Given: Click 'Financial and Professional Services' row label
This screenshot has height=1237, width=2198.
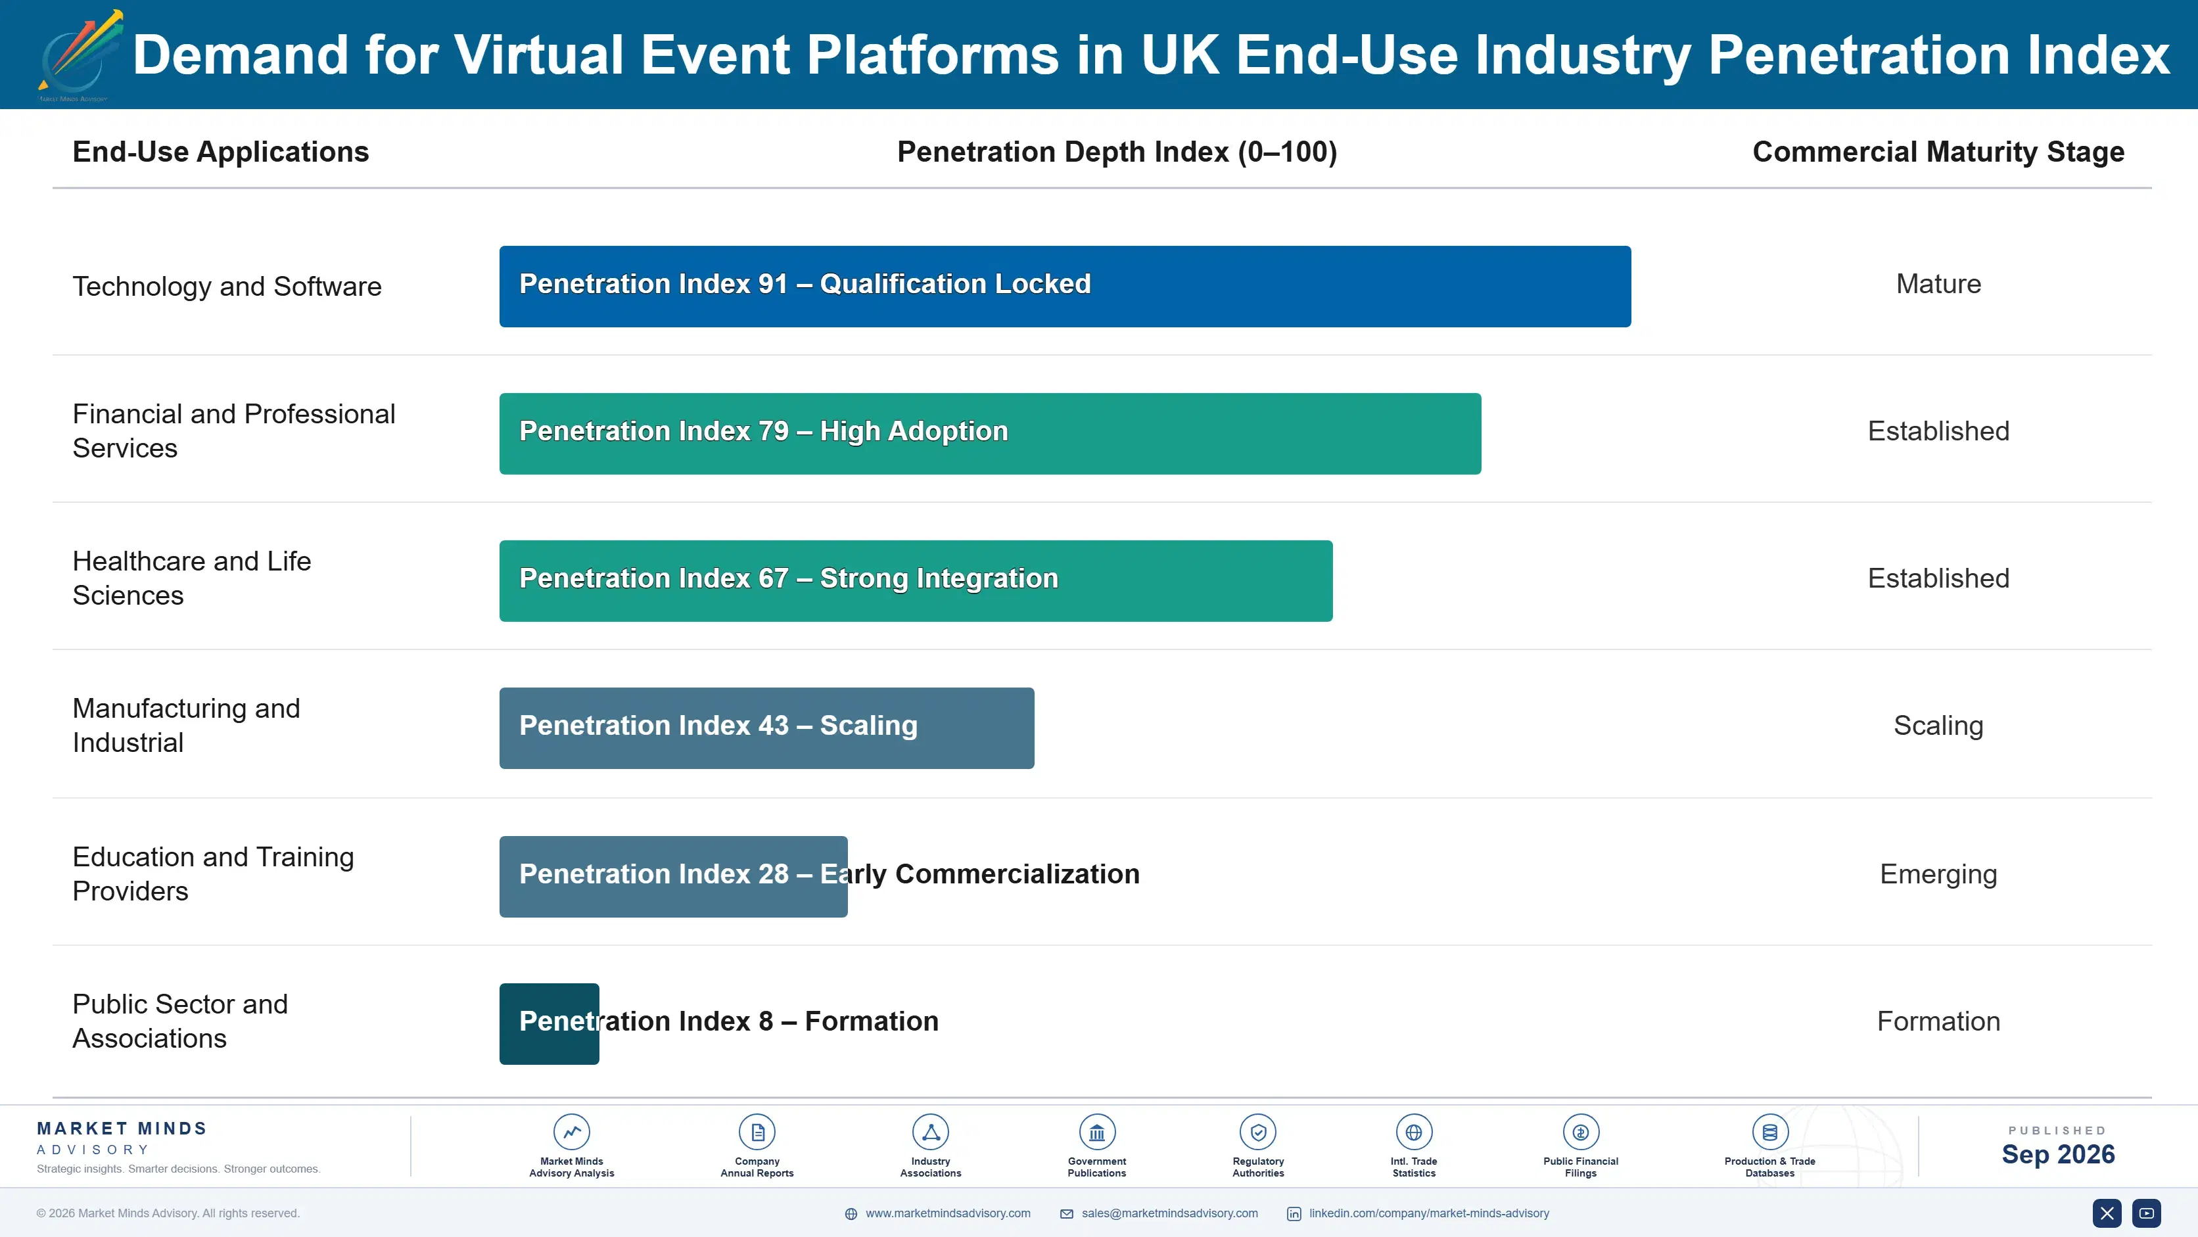Looking at the screenshot, I should [x=234, y=431].
